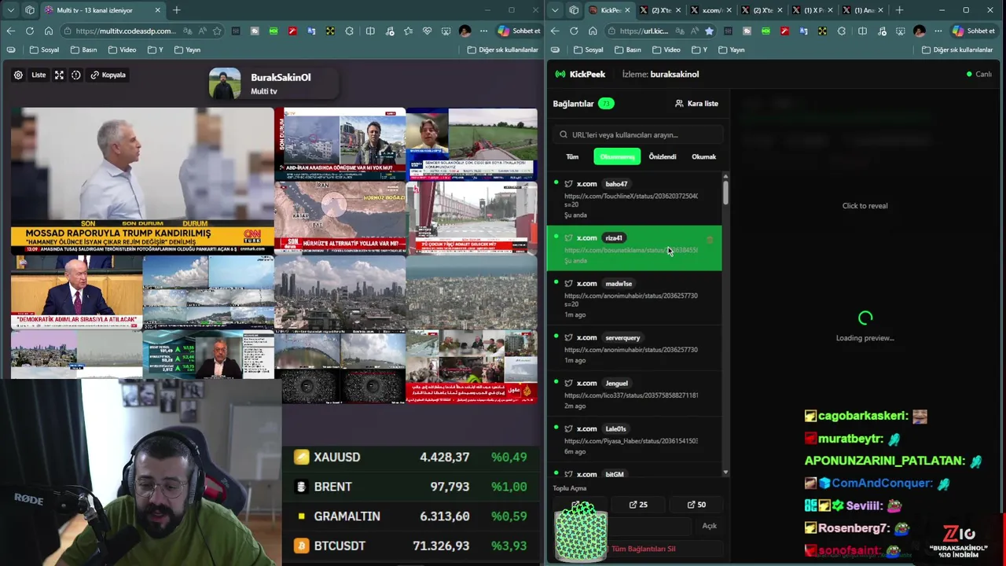This screenshot has width=1006, height=566.
Task: Open Multi tv settings gear
Action: 18,75
